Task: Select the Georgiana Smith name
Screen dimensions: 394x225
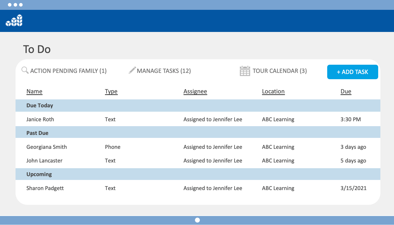Action: 47,147
